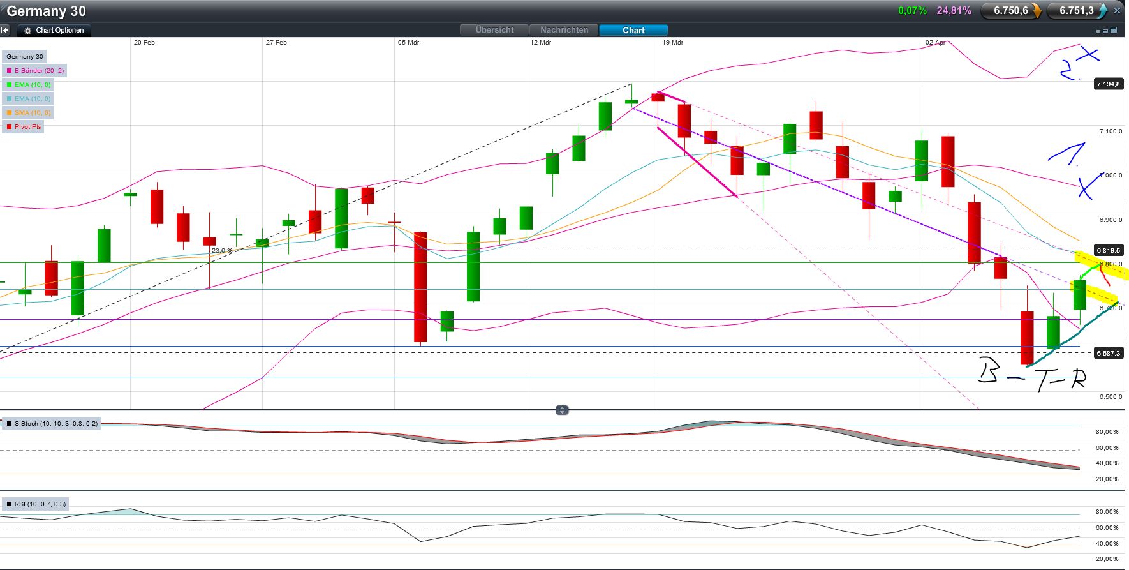
Task: Click the 23,6 % Fibonacci level label
Action: [222, 251]
